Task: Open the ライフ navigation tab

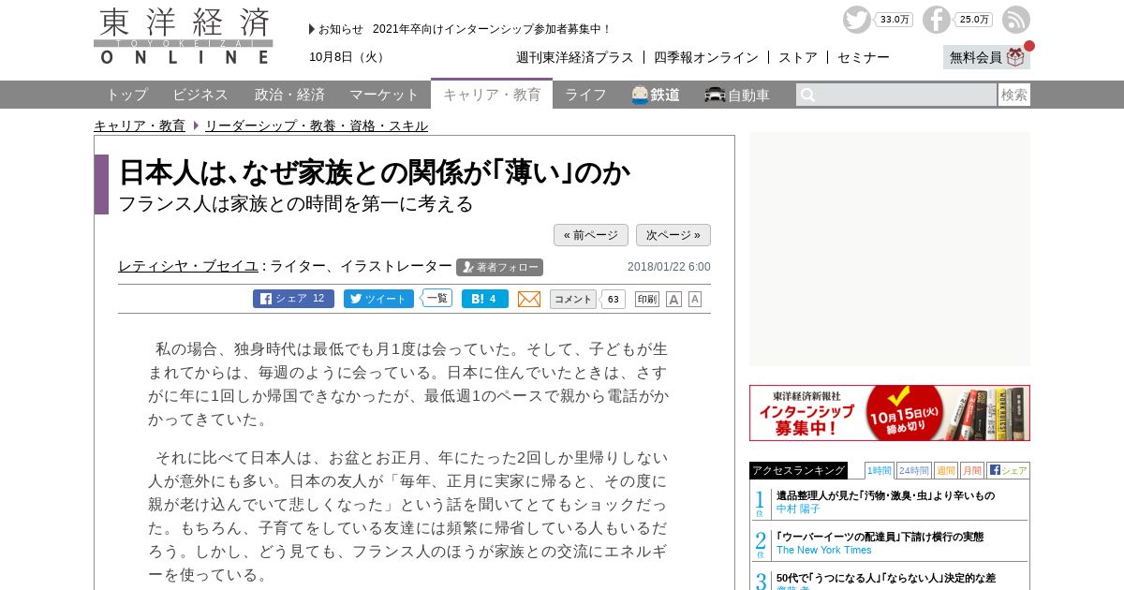Action: click(585, 95)
